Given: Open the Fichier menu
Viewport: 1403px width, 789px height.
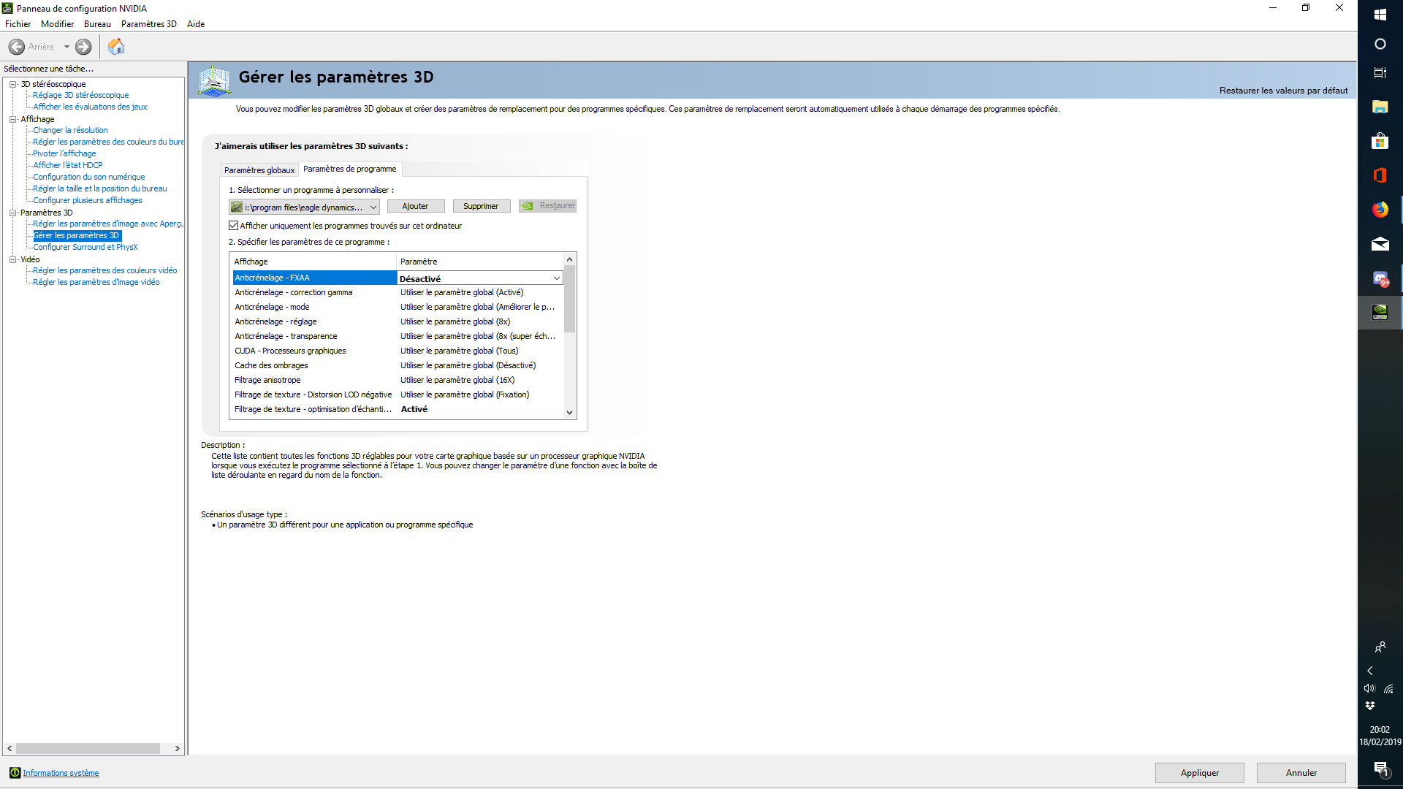Looking at the screenshot, I should click(x=18, y=24).
